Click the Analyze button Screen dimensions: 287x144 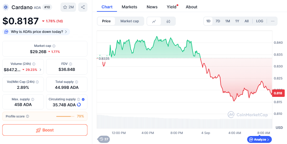coord(260,139)
